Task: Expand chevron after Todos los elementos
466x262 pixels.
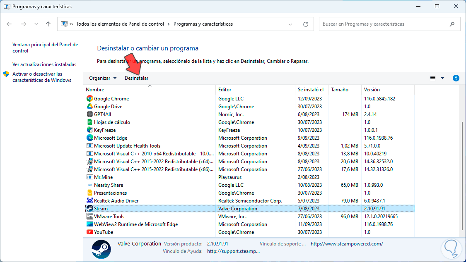Action: (169, 24)
